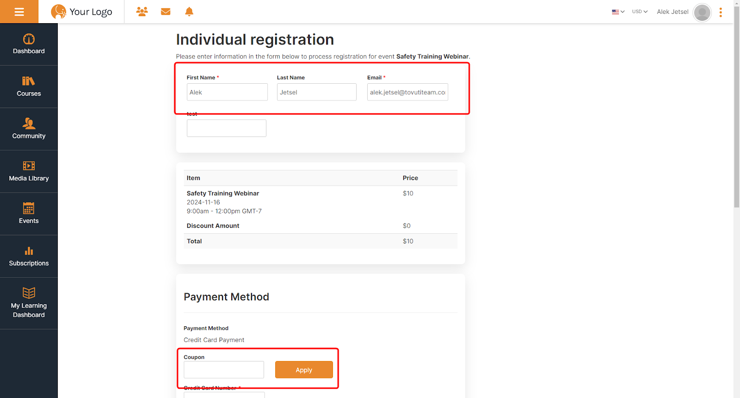The width and height of the screenshot is (740, 398).
Task: Open the hamburger menu
Action: 19,12
